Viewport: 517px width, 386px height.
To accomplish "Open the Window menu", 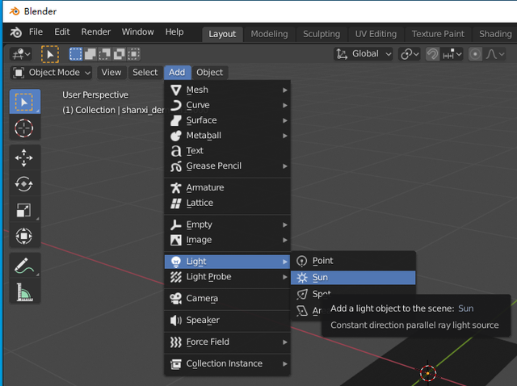I will pos(138,32).
